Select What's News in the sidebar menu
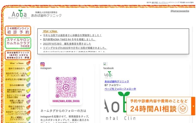 17,63
